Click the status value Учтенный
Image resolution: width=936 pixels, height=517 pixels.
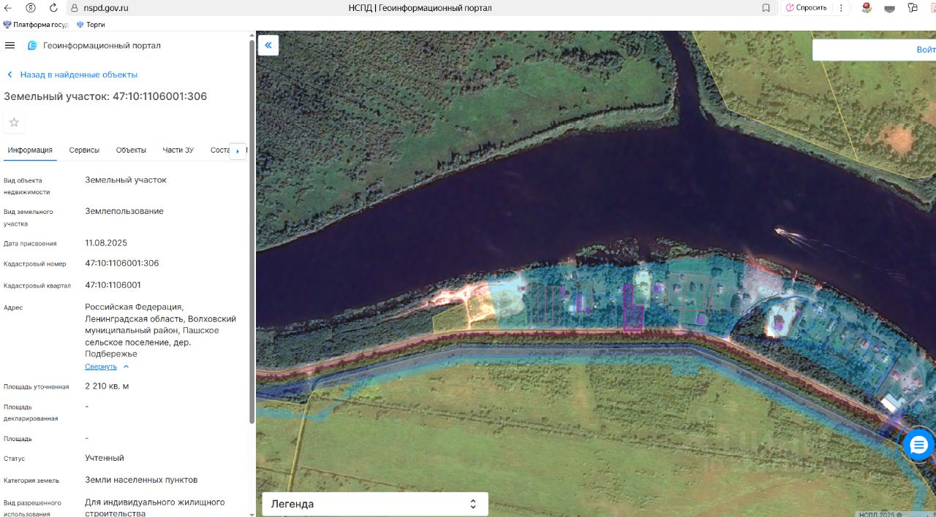(105, 458)
